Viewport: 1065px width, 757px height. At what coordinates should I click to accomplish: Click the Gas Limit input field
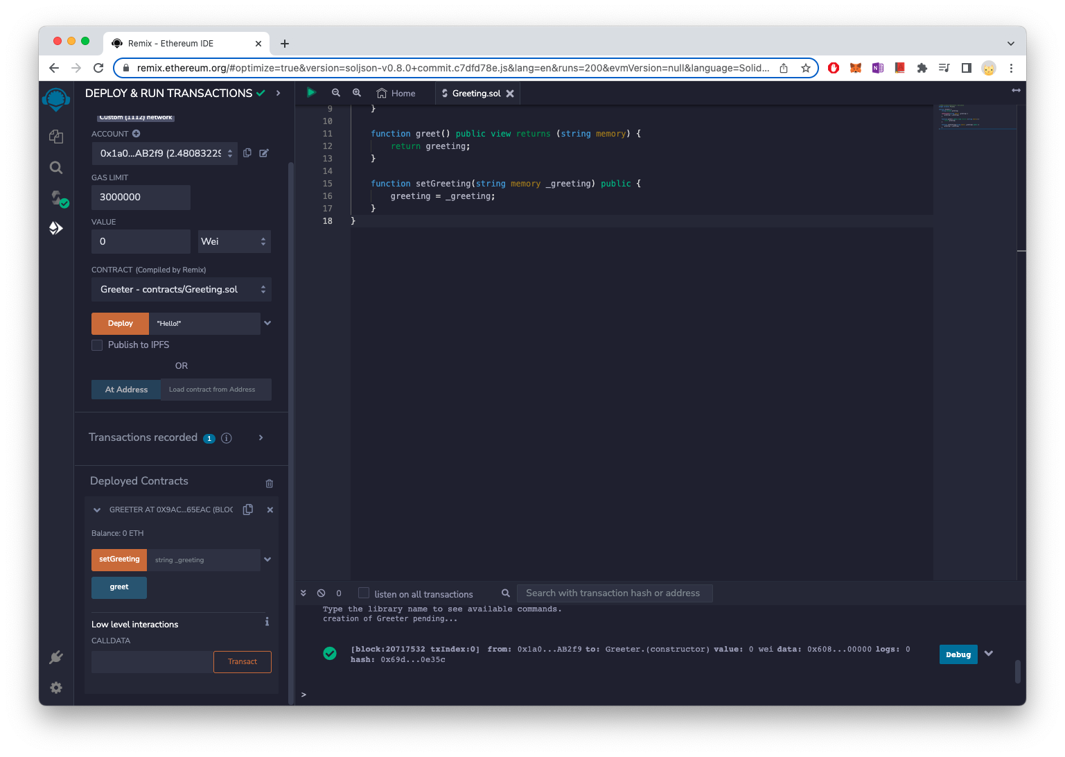(141, 198)
